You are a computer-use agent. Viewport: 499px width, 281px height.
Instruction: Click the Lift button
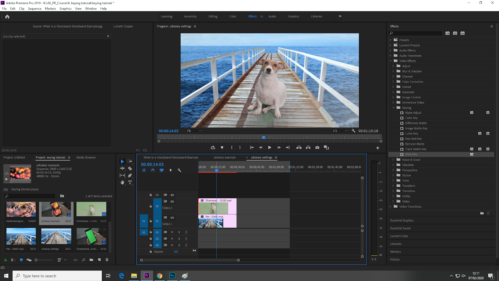tap(299, 147)
